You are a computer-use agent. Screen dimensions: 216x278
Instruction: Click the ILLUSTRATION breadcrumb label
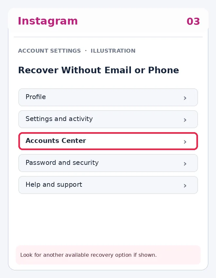pyautogui.click(x=113, y=51)
